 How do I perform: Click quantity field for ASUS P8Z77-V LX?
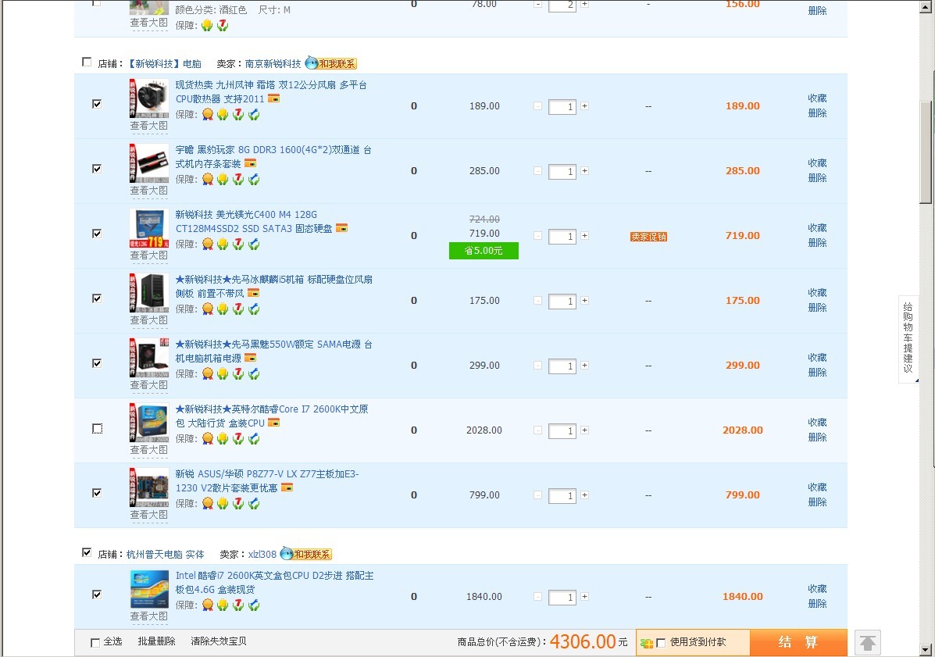562,495
